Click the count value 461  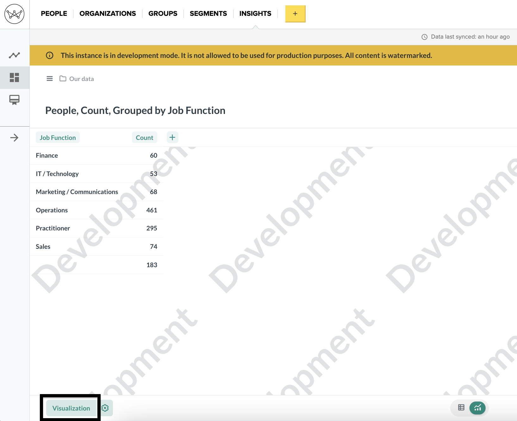click(152, 210)
